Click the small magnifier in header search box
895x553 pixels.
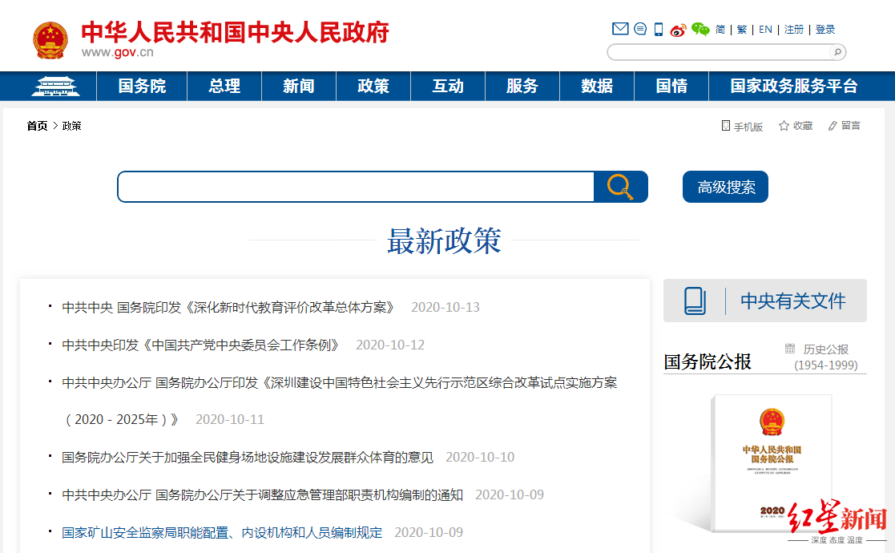tap(837, 52)
